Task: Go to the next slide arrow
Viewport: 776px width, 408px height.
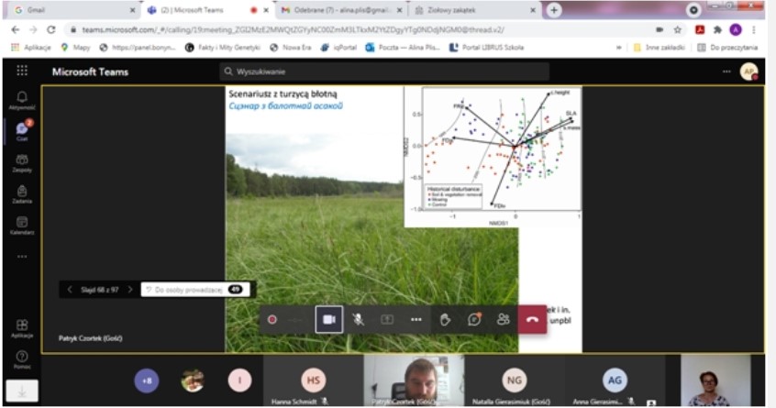Action: pyautogui.click(x=130, y=290)
